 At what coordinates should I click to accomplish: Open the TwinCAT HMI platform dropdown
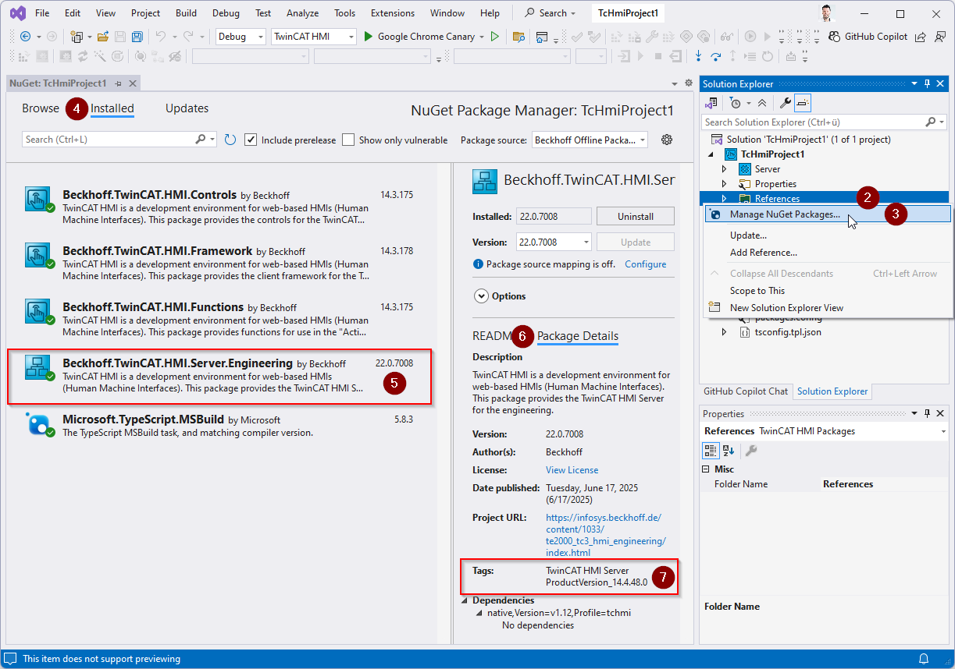[x=314, y=37]
